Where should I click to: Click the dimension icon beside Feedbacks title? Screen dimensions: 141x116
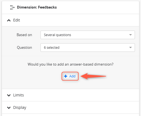click(x=12, y=7)
